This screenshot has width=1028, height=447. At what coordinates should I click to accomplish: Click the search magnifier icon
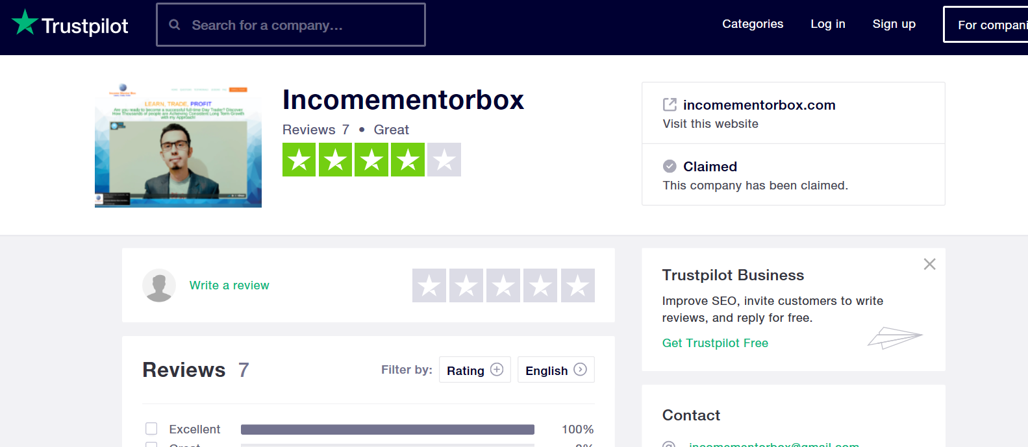[175, 25]
